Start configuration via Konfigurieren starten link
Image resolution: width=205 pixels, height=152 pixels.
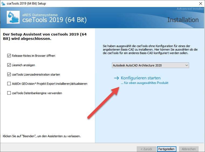(x=141, y=78)
